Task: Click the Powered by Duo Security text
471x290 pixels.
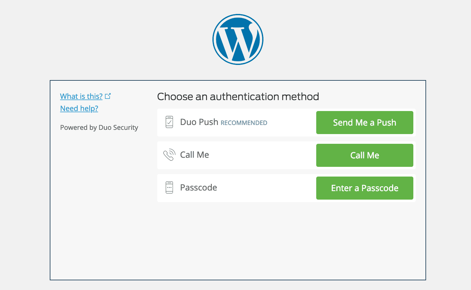Action: pyautogui.click(x=99, y=127)
